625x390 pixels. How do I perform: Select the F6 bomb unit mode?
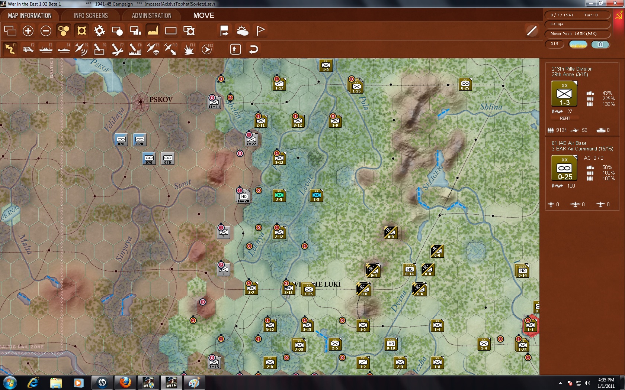click(x=99, y=49)
